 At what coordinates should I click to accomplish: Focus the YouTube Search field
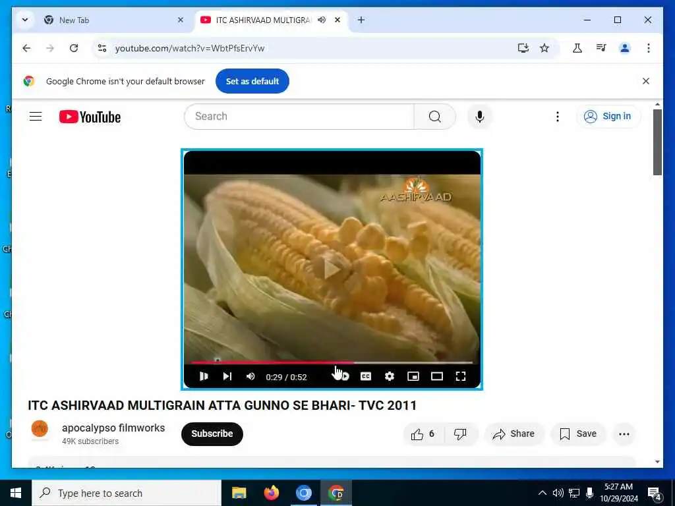(299, 116)
